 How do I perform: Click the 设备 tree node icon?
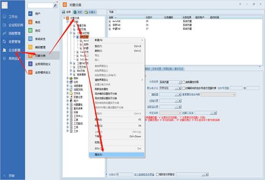71,112
